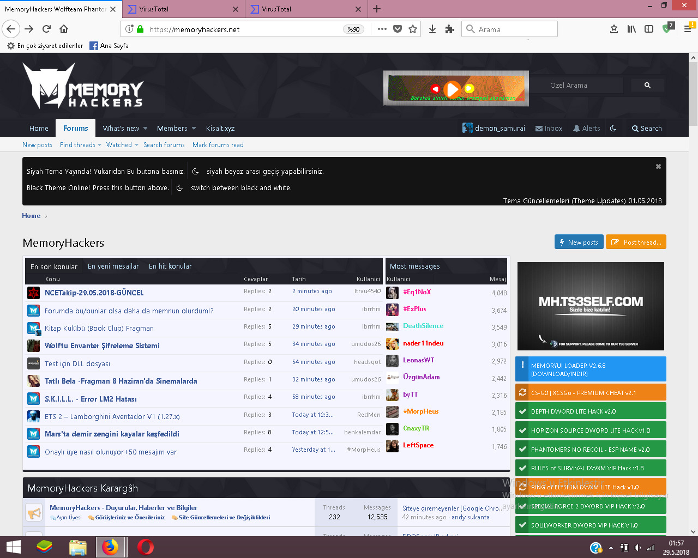Open File Explorer from the taskbar
This screenshot has width=698, height=558.
click(78, 547)
